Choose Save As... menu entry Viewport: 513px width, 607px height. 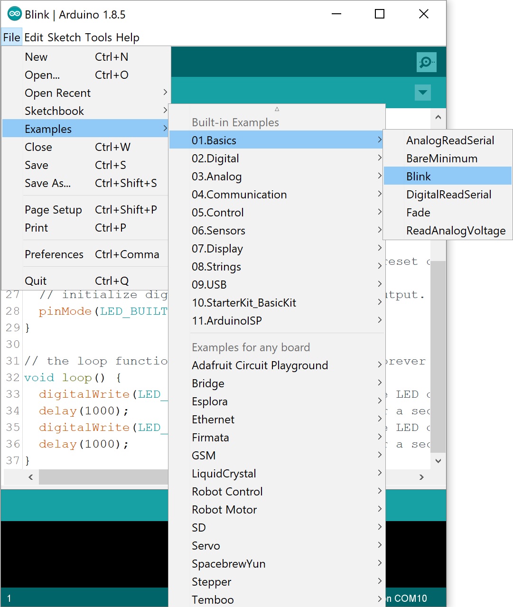click(85, 183)
